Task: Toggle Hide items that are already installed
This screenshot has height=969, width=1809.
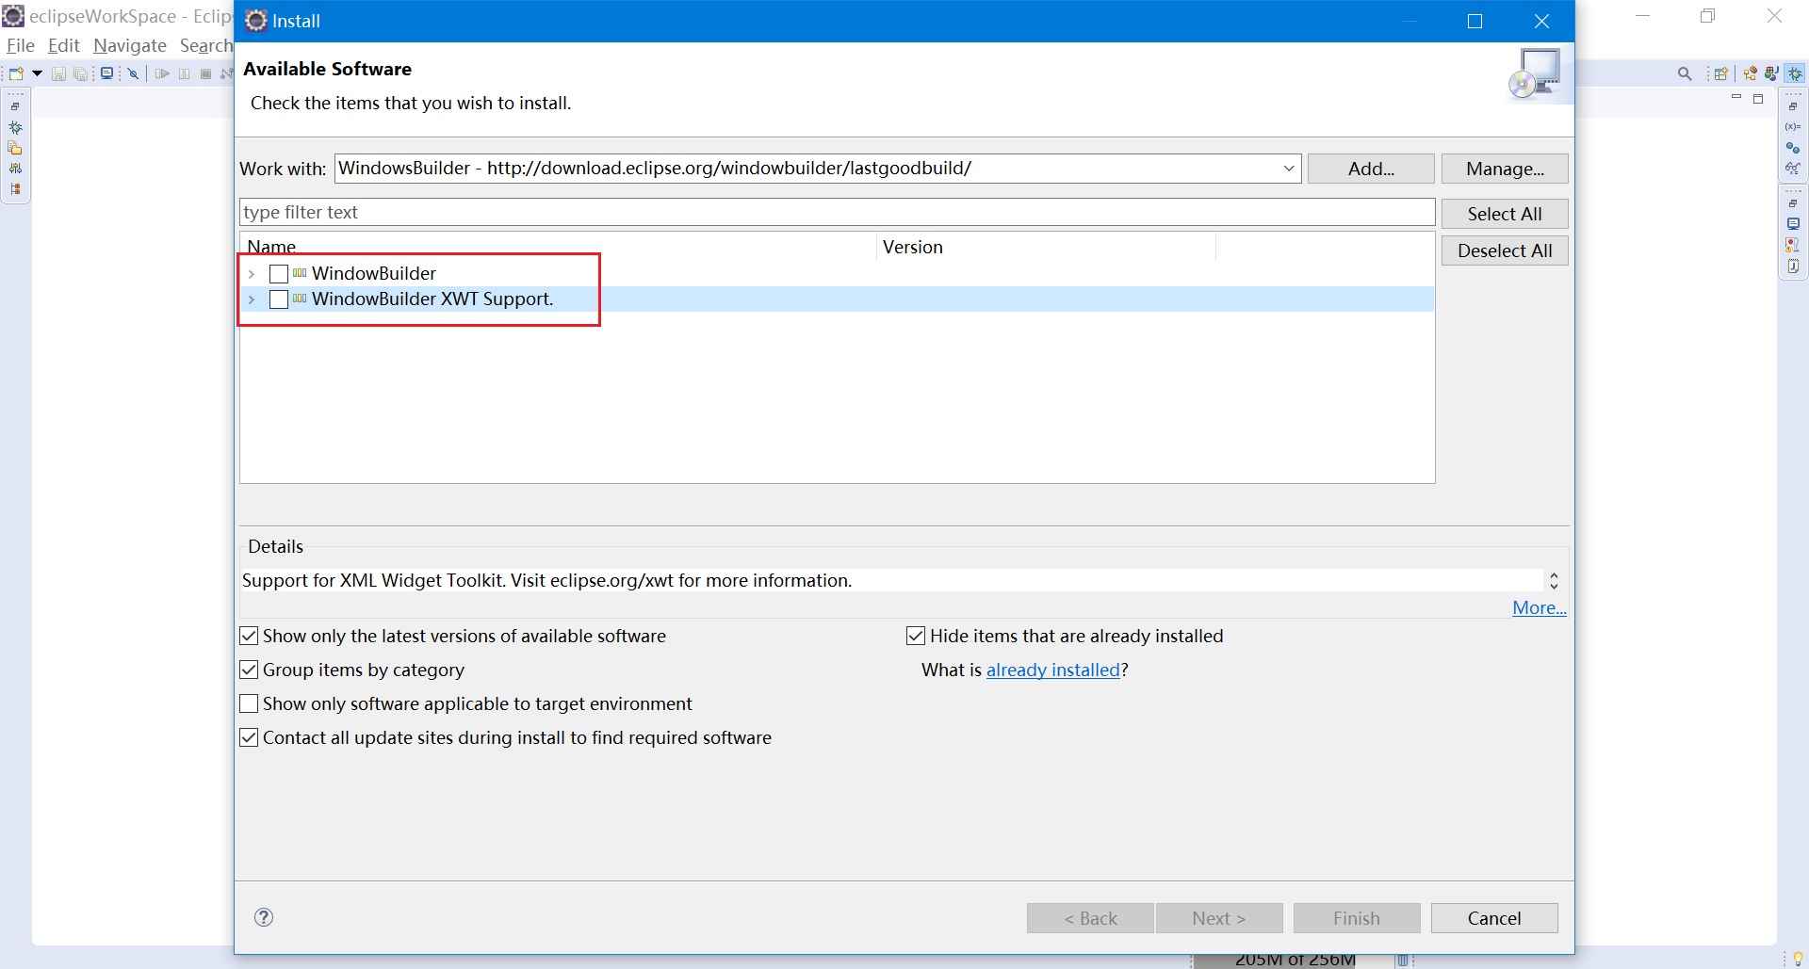Action: 916,636
